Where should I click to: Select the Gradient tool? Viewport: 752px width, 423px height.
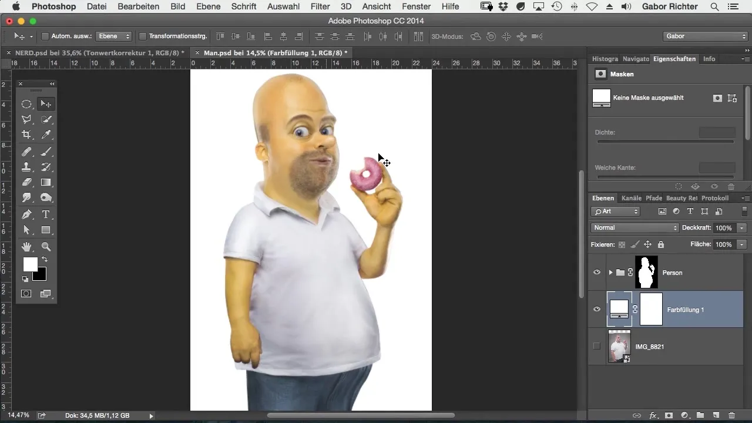coord(46,182)
